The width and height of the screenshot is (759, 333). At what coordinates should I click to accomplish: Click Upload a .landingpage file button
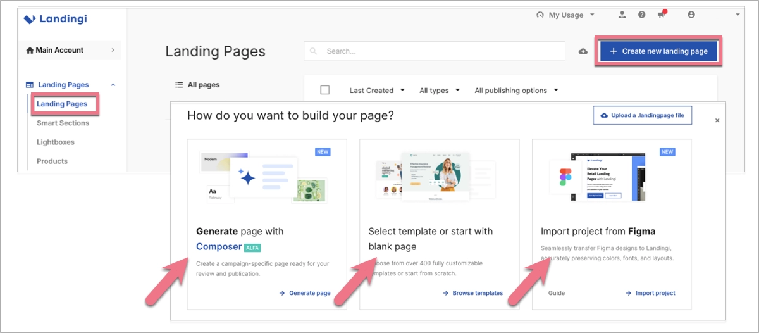[x=643, y=116]
